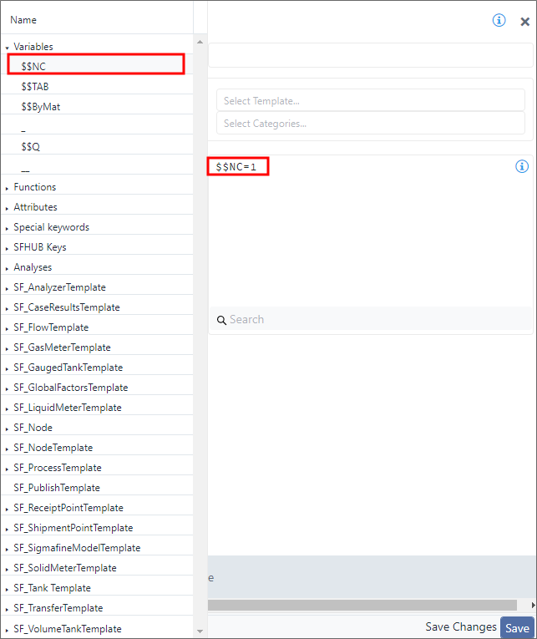Collapse the Variables tree node

[8, 48]
